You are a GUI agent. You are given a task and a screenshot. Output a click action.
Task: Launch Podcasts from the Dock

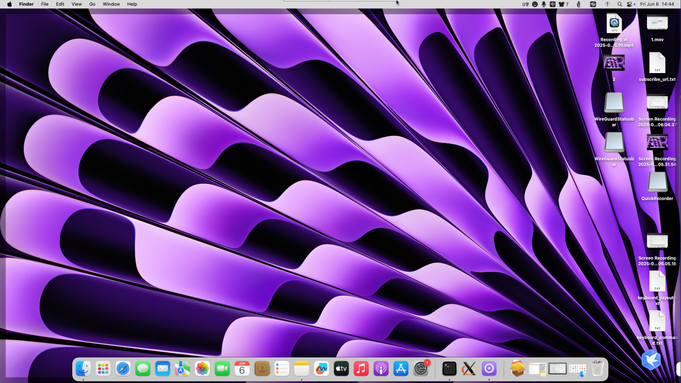tap(381, 369)
